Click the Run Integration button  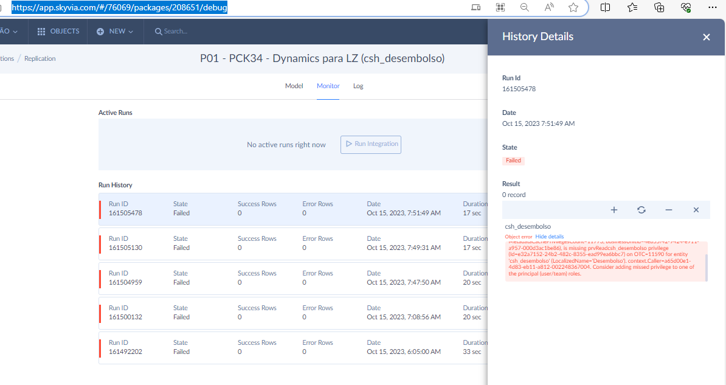tap(371, 144)
